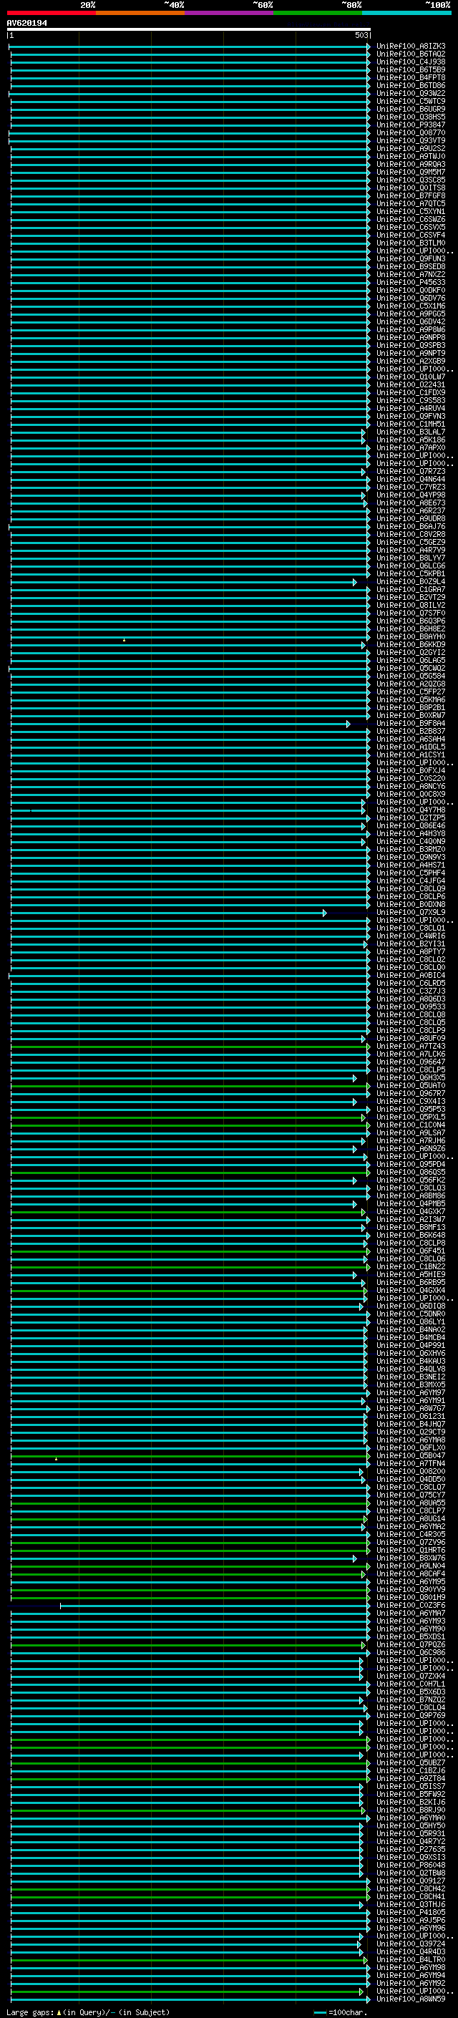Select hit label UniRef100_O96647
This screenshot has width=458, height=2018.
coord(411,1062)
